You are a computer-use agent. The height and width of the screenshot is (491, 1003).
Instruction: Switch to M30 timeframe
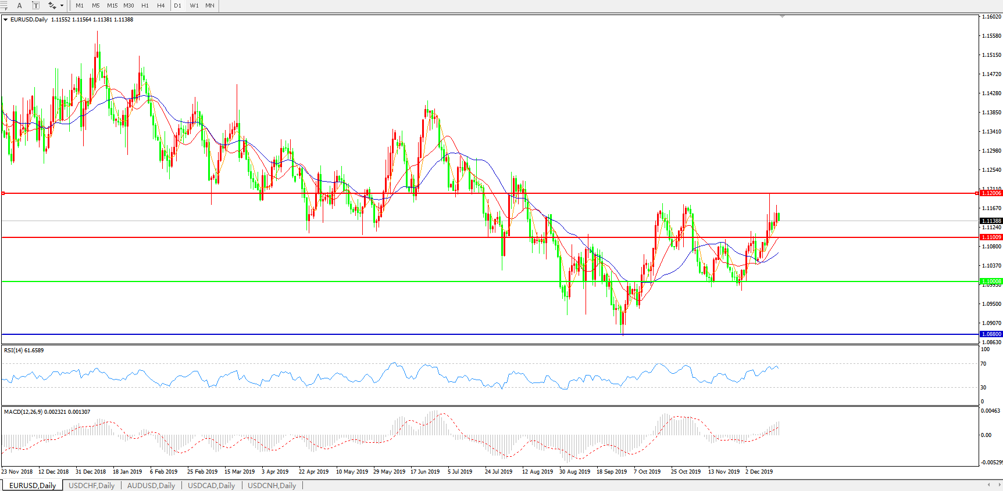[x=129, y=6]
